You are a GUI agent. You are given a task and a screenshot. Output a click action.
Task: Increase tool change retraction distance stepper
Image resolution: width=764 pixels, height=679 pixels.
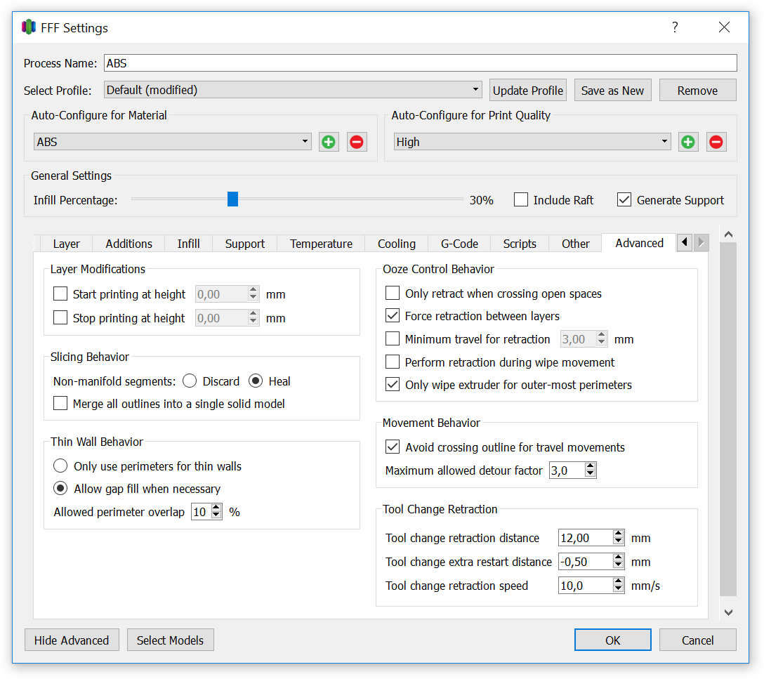coord(619,534)
